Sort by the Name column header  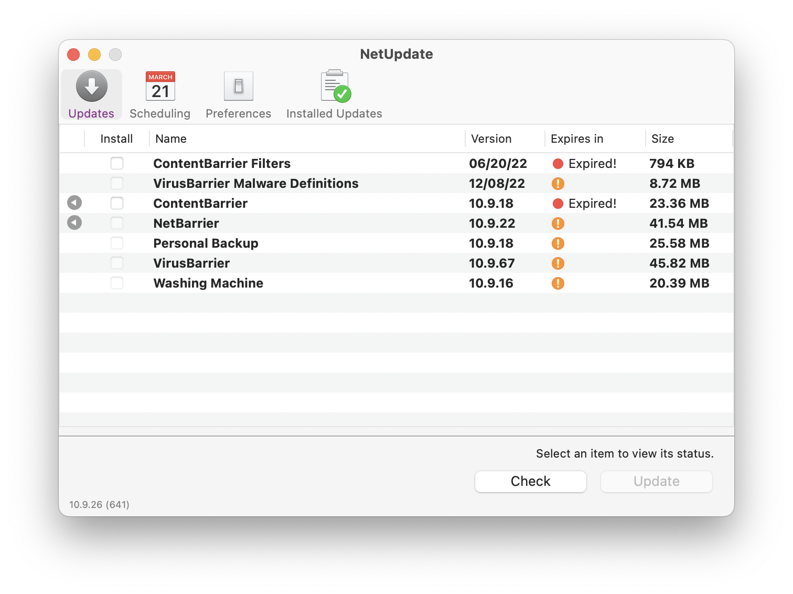(307, 139)
